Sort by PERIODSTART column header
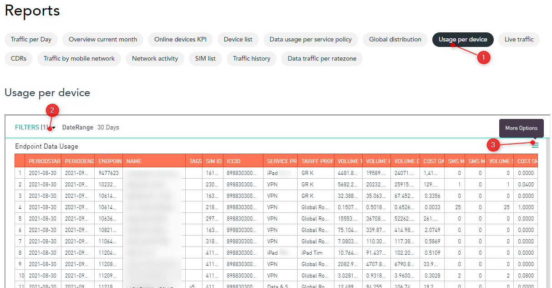The width and height of the screenshot is (552, 288). coord(43,161)
